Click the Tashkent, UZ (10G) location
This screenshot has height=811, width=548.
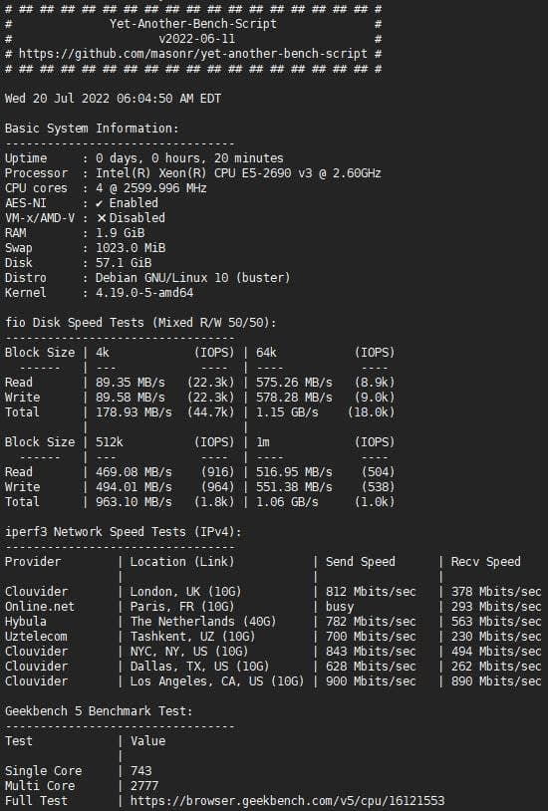192,637
